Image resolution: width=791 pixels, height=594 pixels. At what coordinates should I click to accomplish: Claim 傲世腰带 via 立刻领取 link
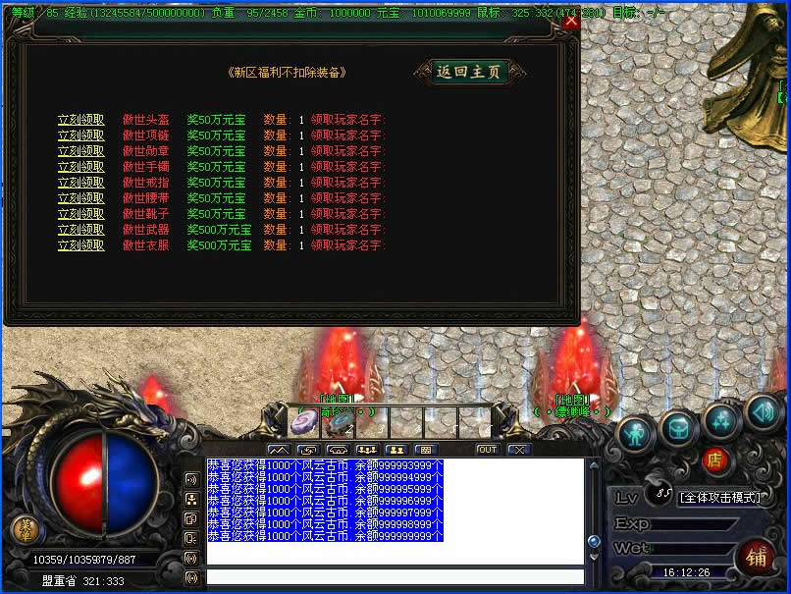point(80,197)
